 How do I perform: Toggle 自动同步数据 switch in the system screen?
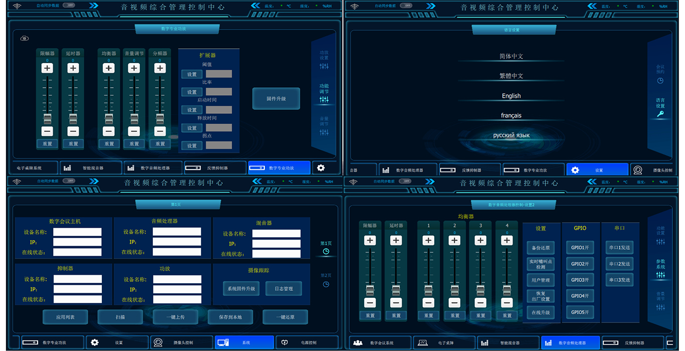68,181
